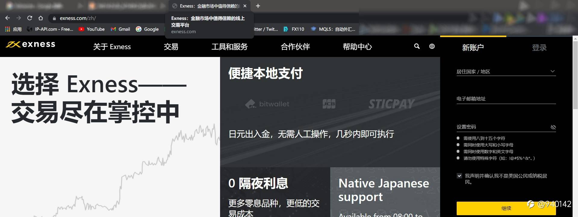Reload the page with the refresh icon
Image resolution: width=578 pixels, height=217 pixels.
click(x=30, y=18)
